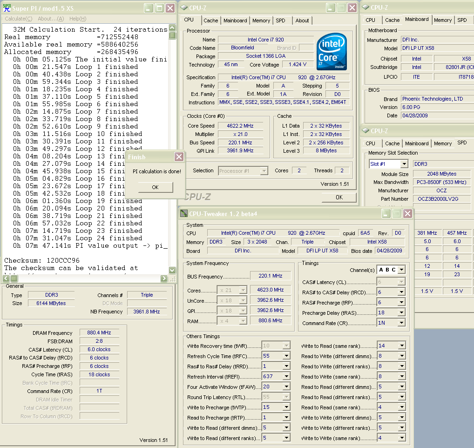Switch to SPD tab in main CPU-Z
The height and width of the screenshot is (448, 474).
[280, 20]
